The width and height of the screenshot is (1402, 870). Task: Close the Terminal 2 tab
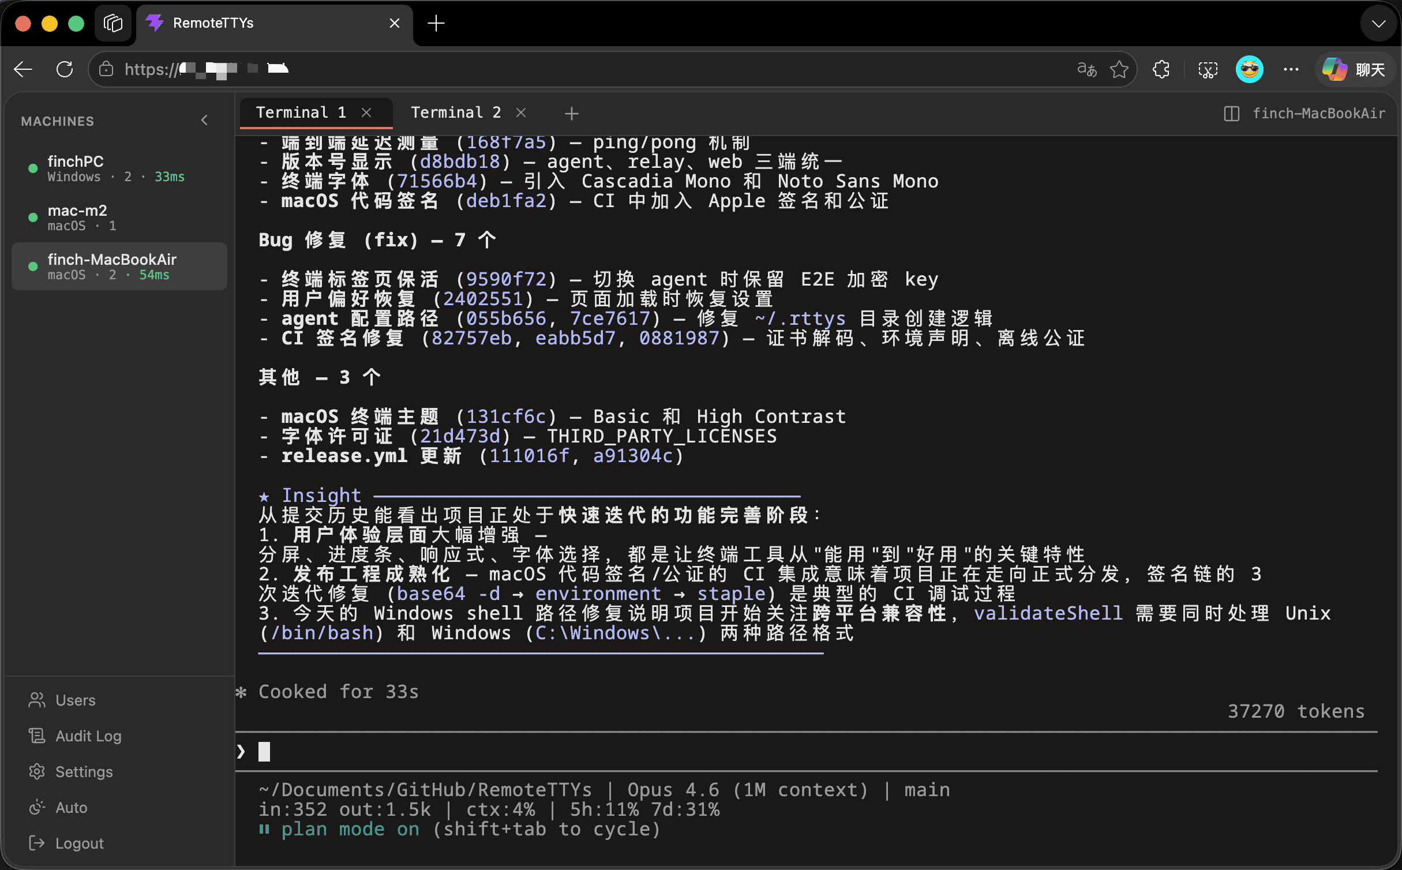[521, 113]
